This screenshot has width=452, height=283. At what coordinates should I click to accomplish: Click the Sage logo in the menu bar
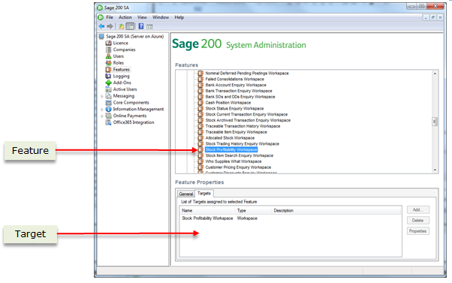[101, 17]
